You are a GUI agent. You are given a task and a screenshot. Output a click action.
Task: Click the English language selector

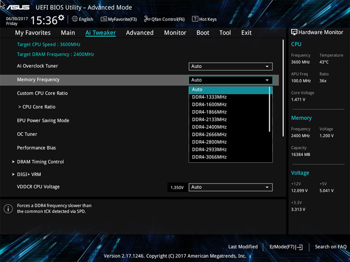click(x=83, y=19)
